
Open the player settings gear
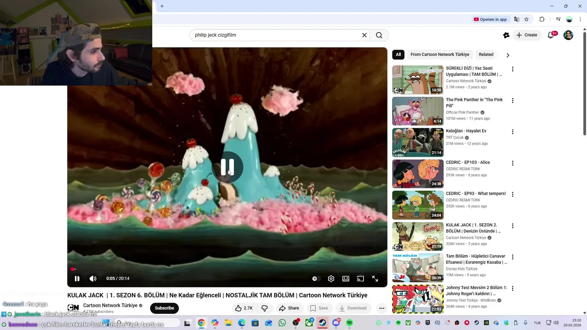coord(331,279)
